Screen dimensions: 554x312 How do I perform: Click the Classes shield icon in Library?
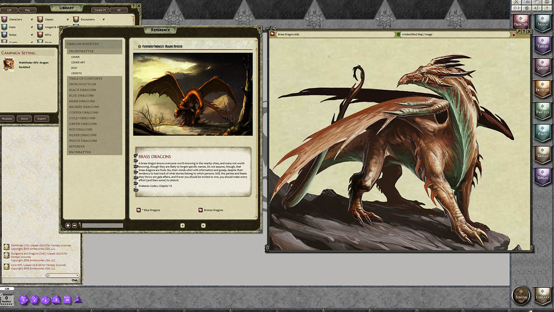(x=40, y=19)
